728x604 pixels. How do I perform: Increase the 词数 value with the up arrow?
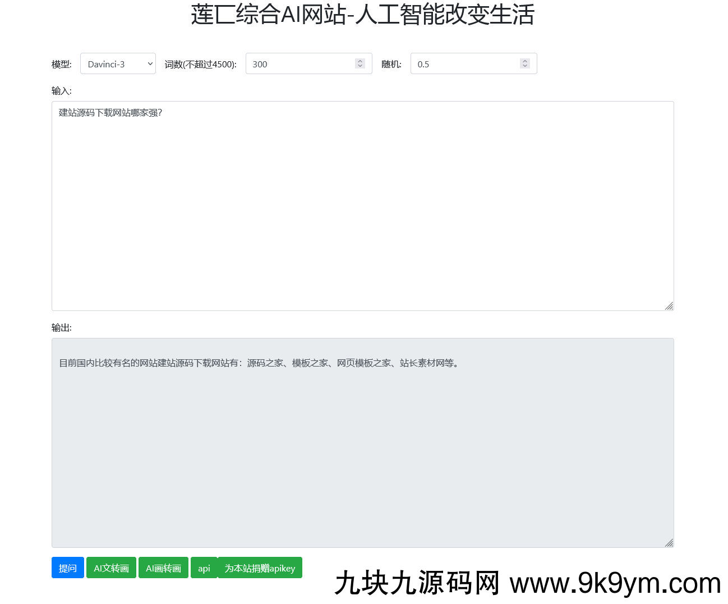pyautogui.click(x=360, y=61)
